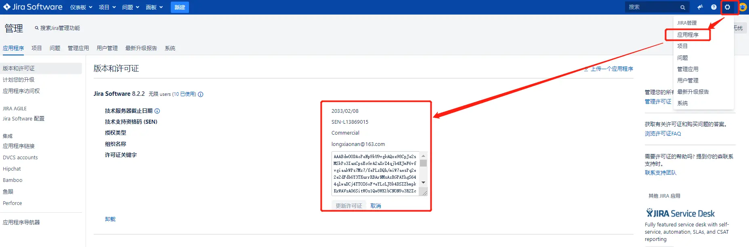Click info icon beside 技术服务器截止日期
The height and width of the screenshot is (247, 749).
(x=157, y=111)
